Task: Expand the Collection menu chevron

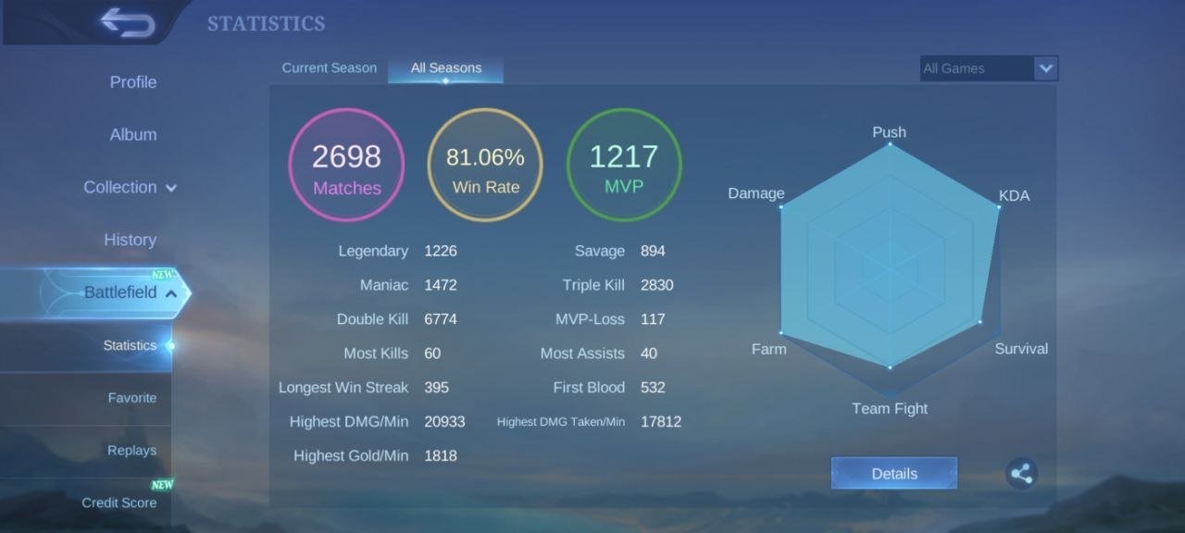Action: tap(171, 188)
